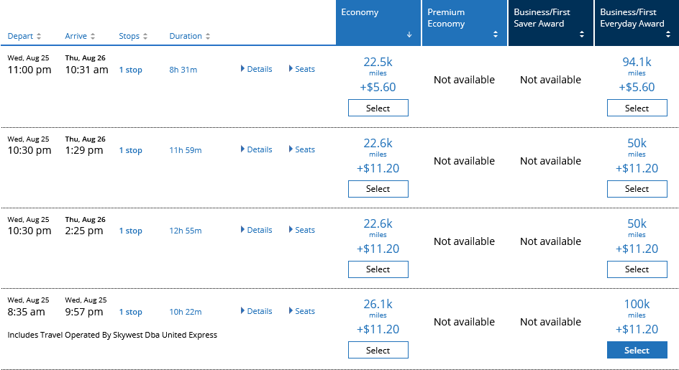Expand Details for 8:35 am flight
The image size is (679, 370).
256,311
